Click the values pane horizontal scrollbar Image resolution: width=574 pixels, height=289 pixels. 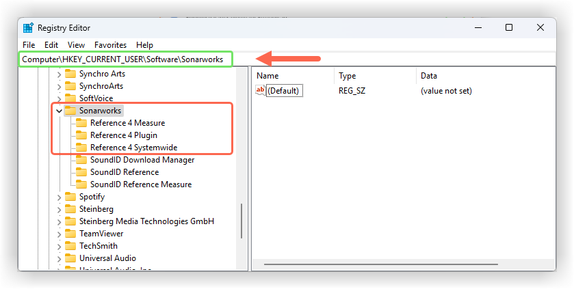[x=380, y=264]
